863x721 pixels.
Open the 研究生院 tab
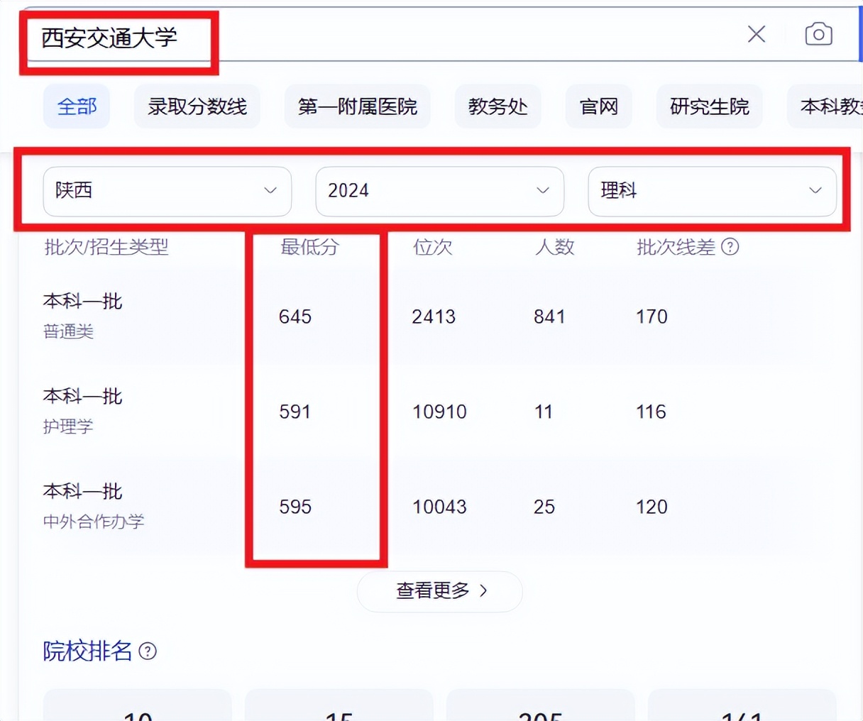710,106
